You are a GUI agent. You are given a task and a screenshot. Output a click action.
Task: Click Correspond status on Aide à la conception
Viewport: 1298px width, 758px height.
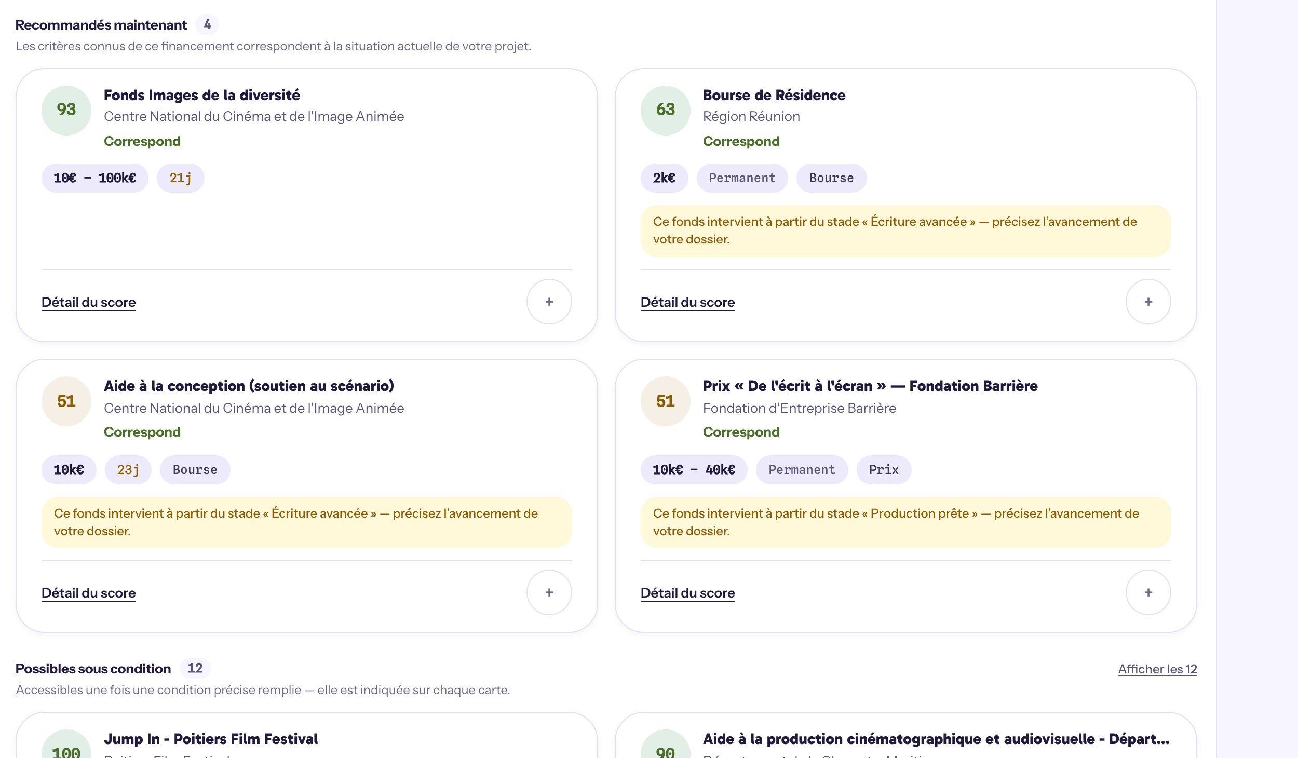[142, 432]
